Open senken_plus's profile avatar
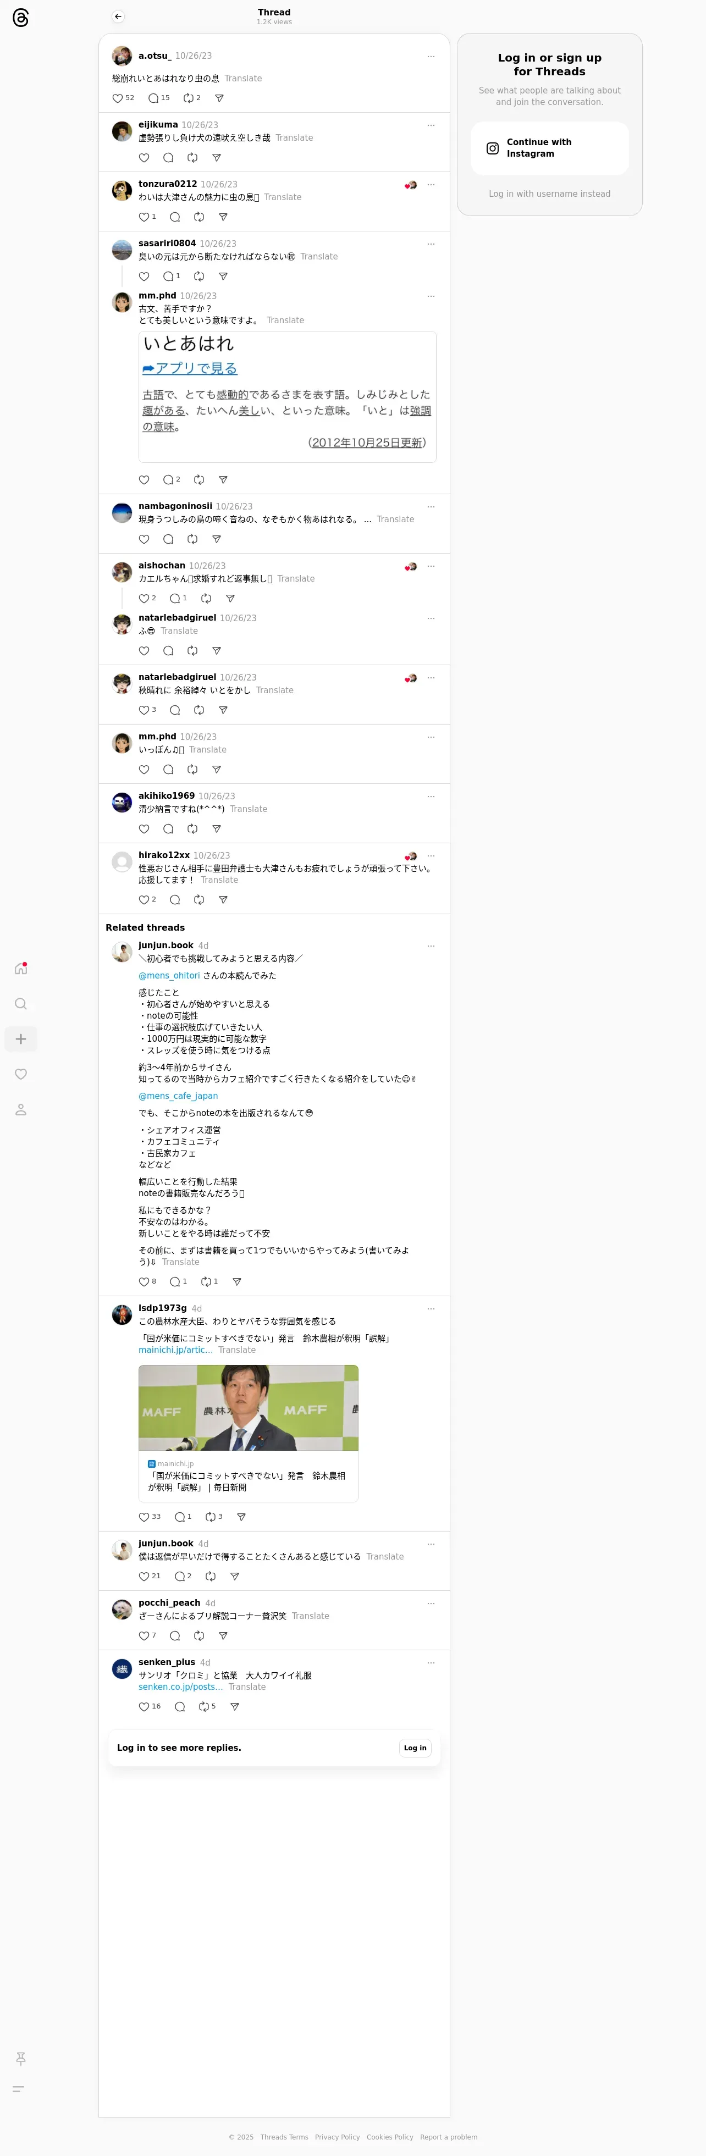The width and height of the screenshot is (706, 2156). (x=122, y=1669)
